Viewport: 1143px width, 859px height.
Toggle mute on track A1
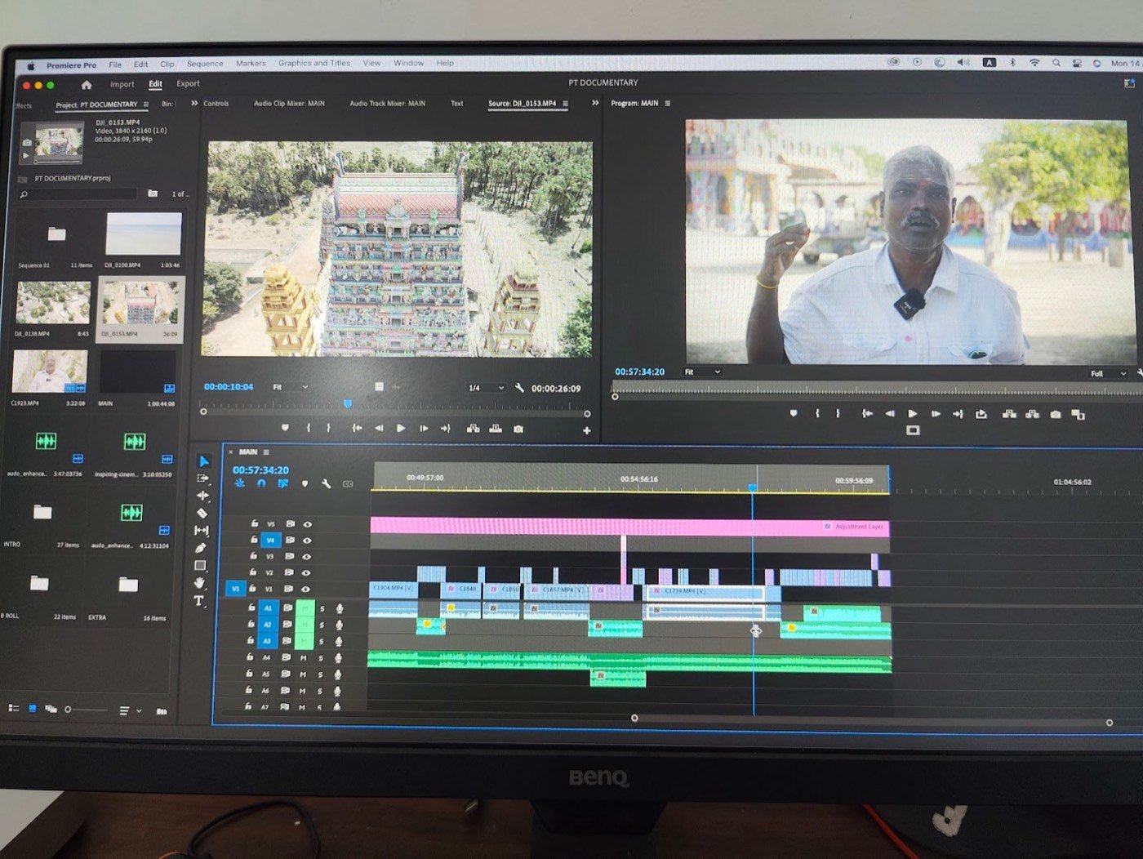[305, 608]
